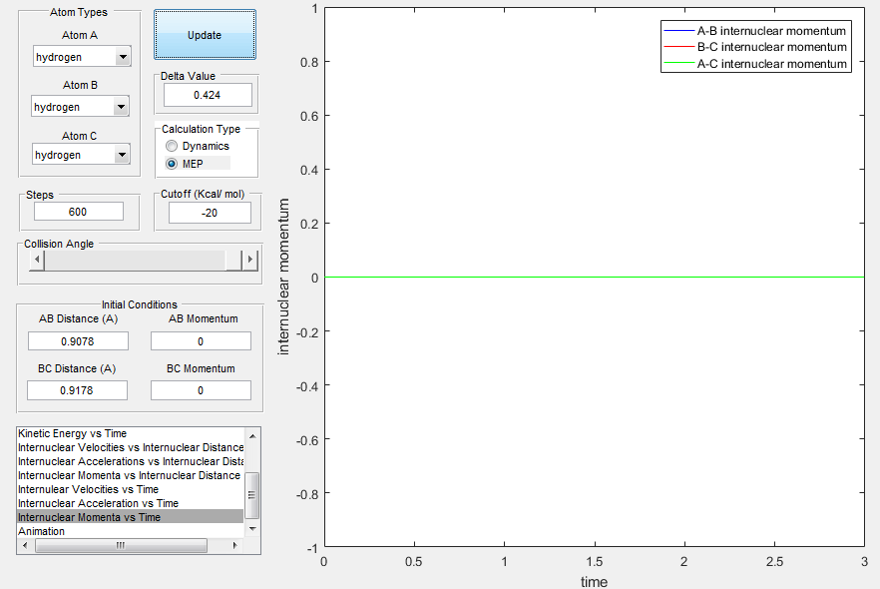Image resolution: width=880 pixels, height=589 pixels.
Task: Click the time axis label
Action: click(595, 582)
